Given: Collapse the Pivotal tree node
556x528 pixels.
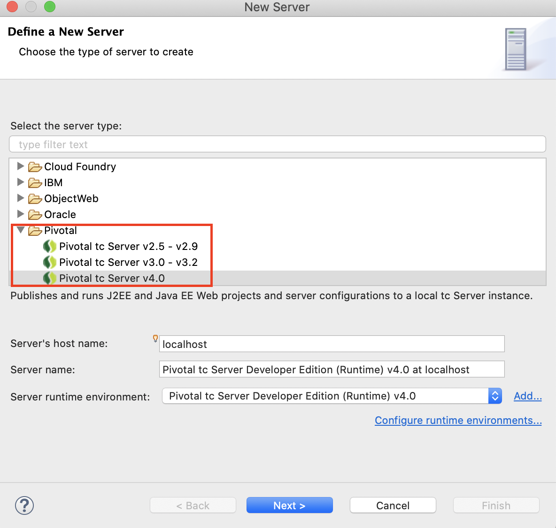Looking at the screenshot, I should point(21,230).
